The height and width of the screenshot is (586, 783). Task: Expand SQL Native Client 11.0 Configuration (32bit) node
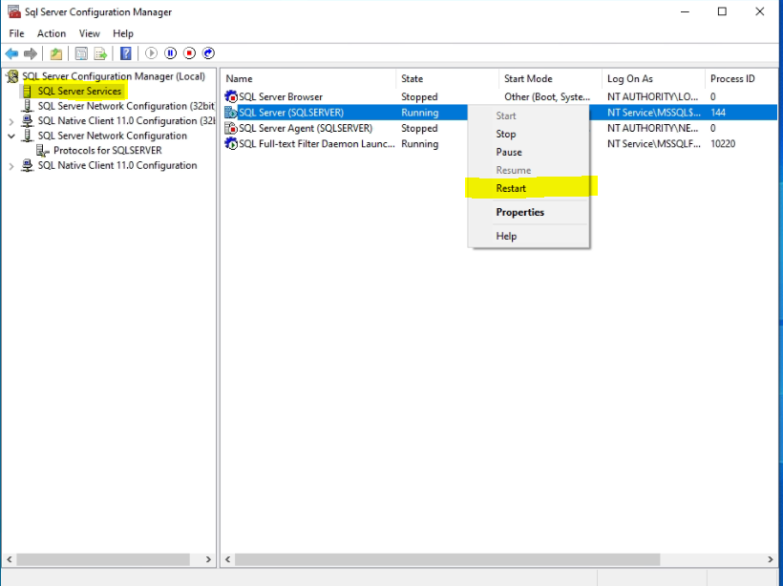click(x=11, y=121)
